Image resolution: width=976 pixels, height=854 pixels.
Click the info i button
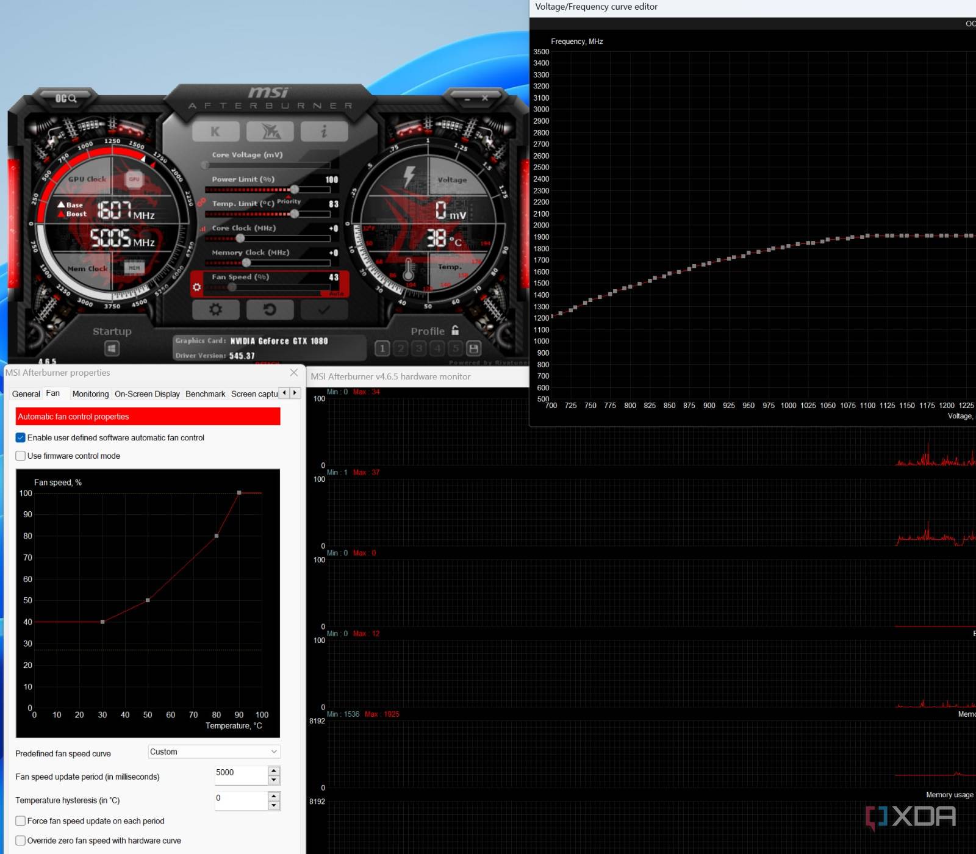click(324, 131)
